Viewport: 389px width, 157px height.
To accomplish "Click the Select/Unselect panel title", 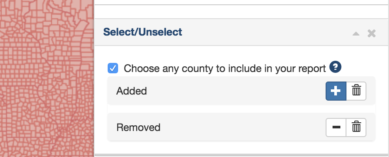I will 143,32.
